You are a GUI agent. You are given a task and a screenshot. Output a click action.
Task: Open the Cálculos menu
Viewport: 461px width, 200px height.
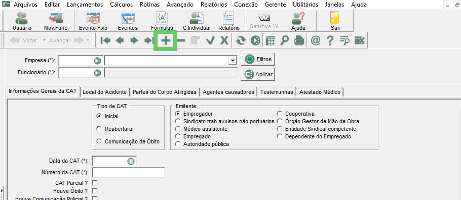(x=122, y=5)
